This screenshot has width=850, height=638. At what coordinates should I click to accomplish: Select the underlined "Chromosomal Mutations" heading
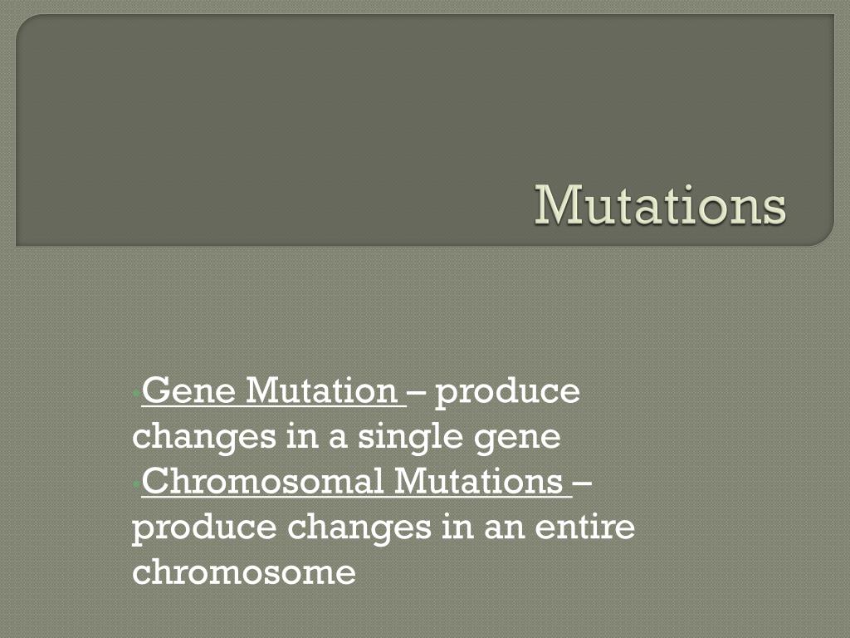352,481
